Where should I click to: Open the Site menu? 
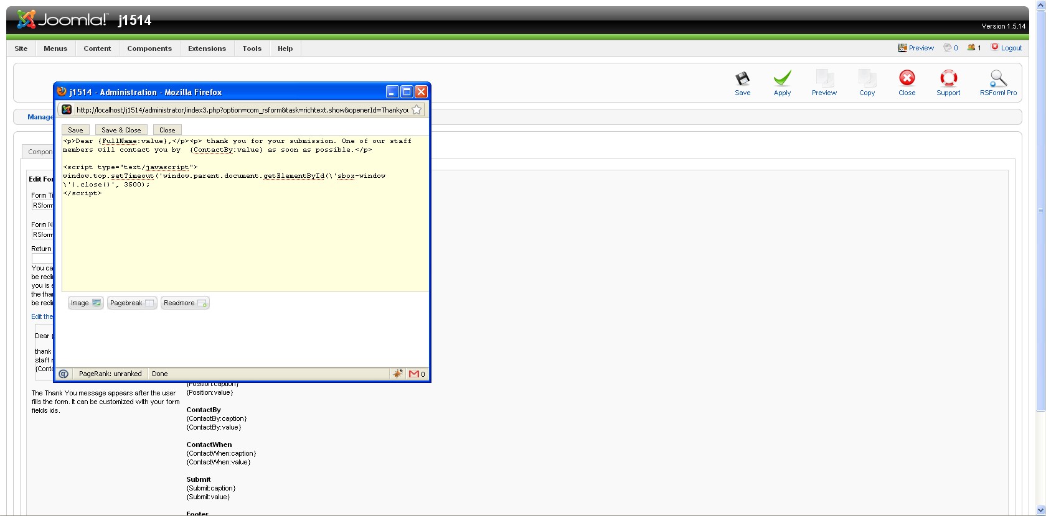21,48
